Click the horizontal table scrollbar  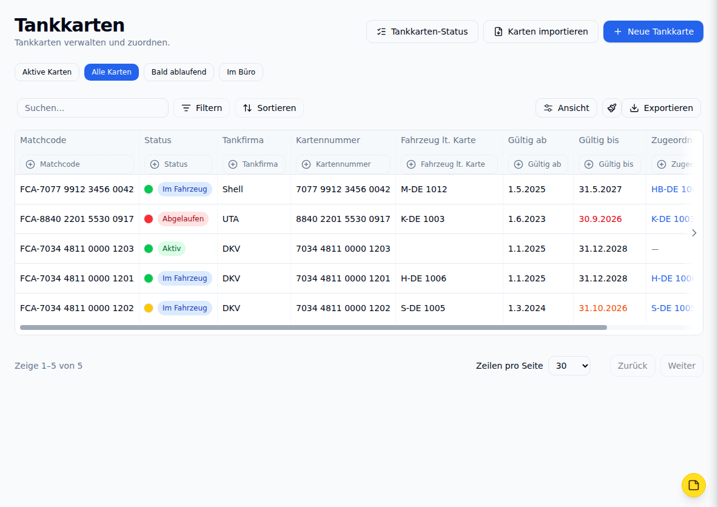(313, 327)
